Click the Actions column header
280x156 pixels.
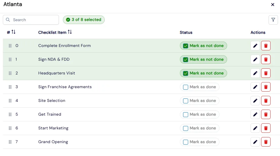tap(258, 33)
